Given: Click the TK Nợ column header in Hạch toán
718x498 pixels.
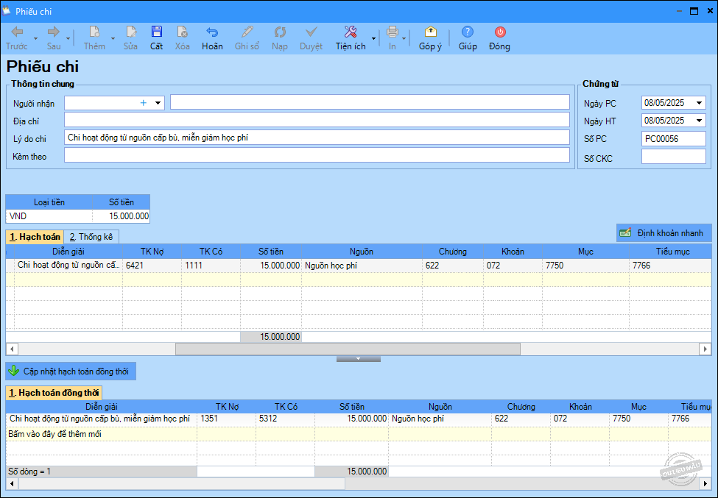Looking at the screenshot, I should point(152,252).
